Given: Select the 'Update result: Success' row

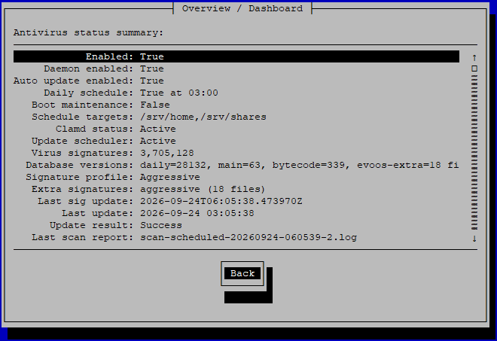Looking at the screenshot, I should pos(236,225).
